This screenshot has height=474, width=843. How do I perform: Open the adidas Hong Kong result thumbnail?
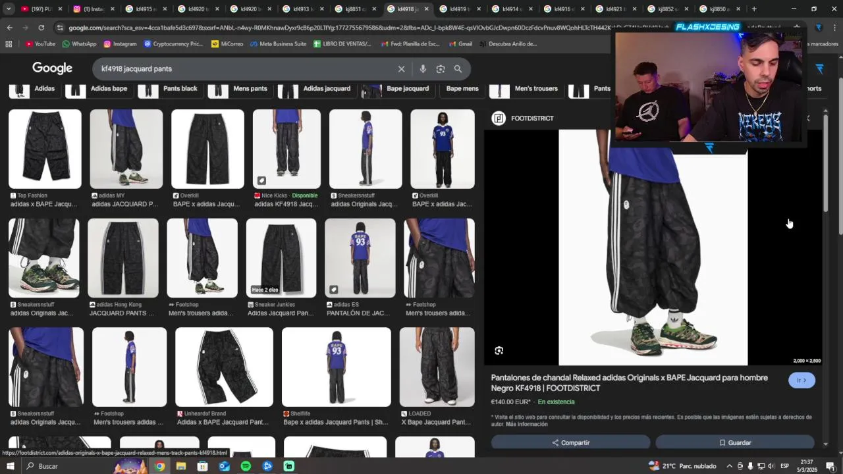123,258
